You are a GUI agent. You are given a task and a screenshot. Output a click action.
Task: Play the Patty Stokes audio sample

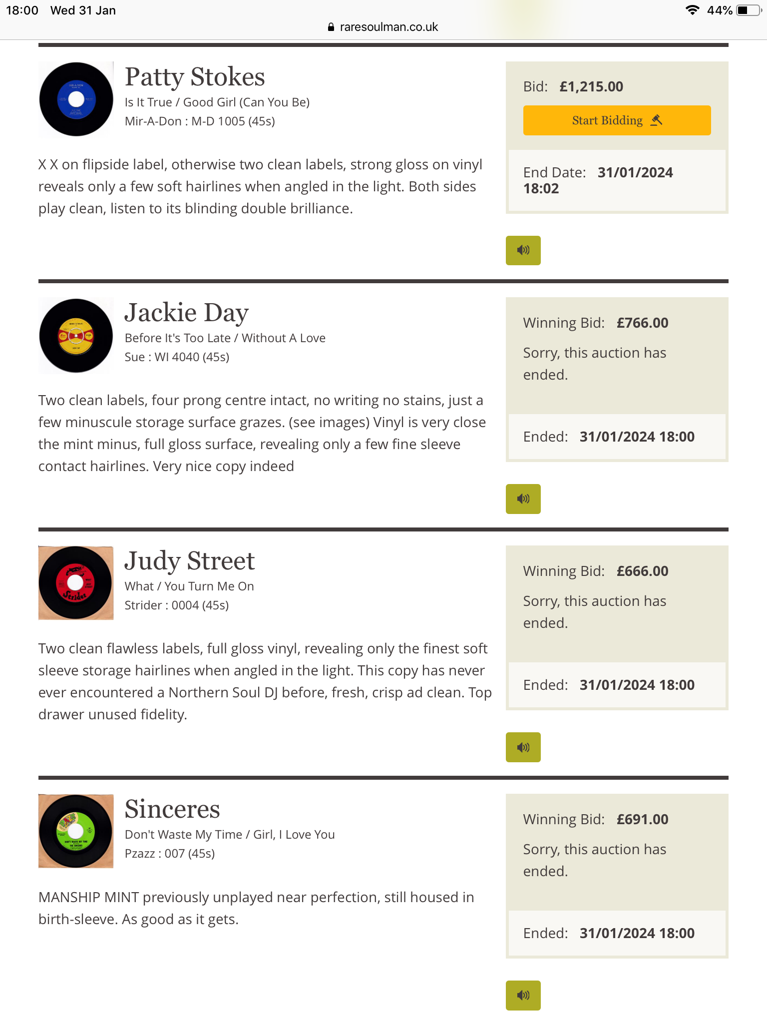click(523, 250)
